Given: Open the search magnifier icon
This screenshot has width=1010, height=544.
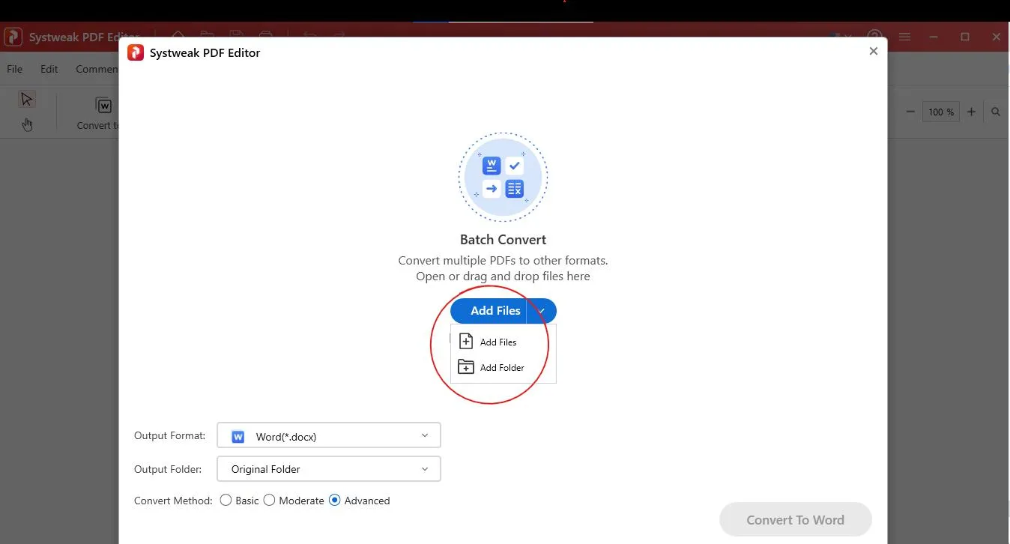Looking at the screenshot, I should pos(997,112).
